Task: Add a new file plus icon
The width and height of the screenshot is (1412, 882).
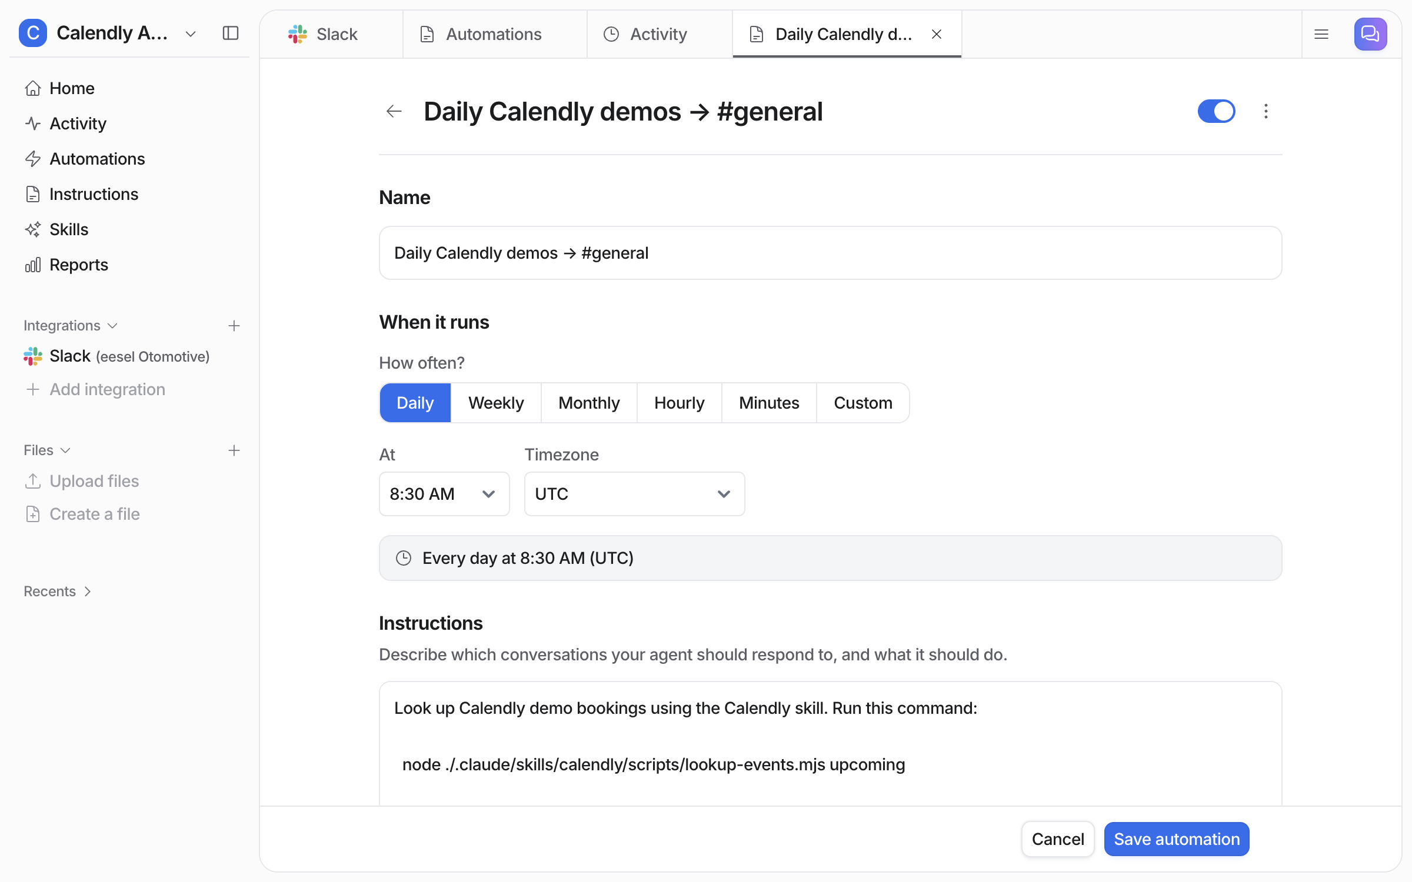Action: click(x=234, y=450)
